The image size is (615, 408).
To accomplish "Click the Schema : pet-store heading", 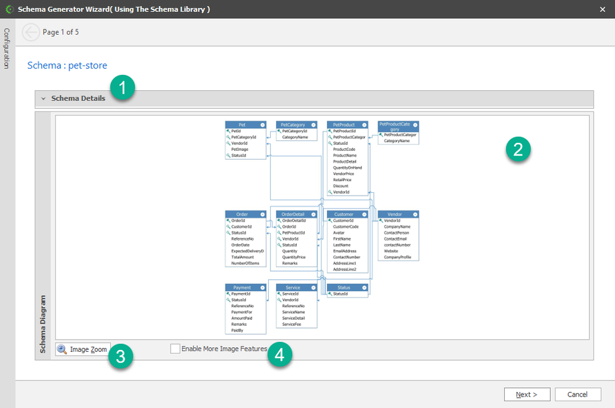I will (67, 65).
